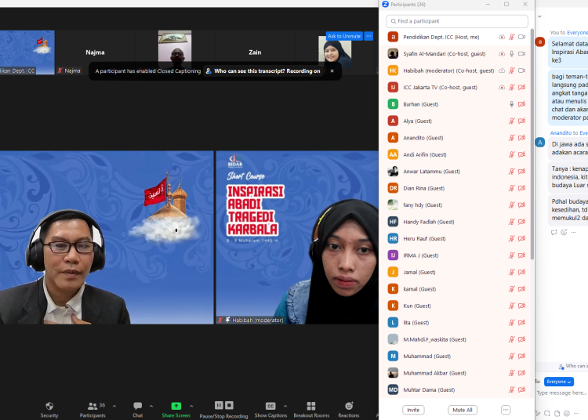
Task: Click the Habibah (moderator) video tile
Action: 297,237
